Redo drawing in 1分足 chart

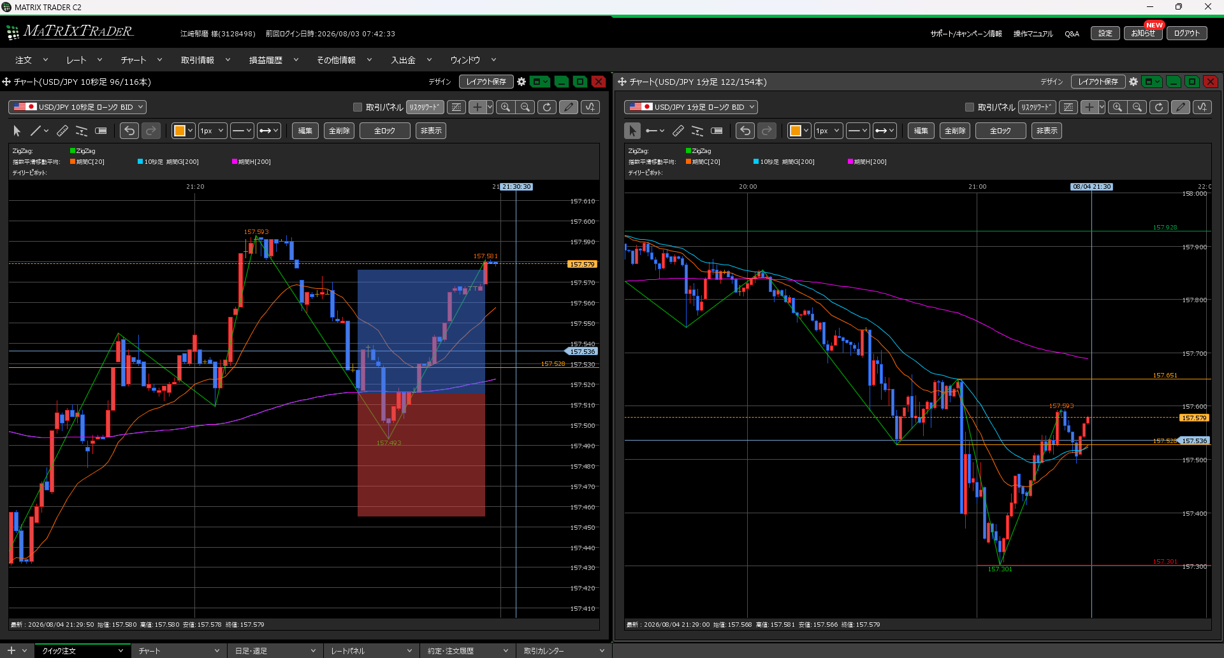pos(767,131)
